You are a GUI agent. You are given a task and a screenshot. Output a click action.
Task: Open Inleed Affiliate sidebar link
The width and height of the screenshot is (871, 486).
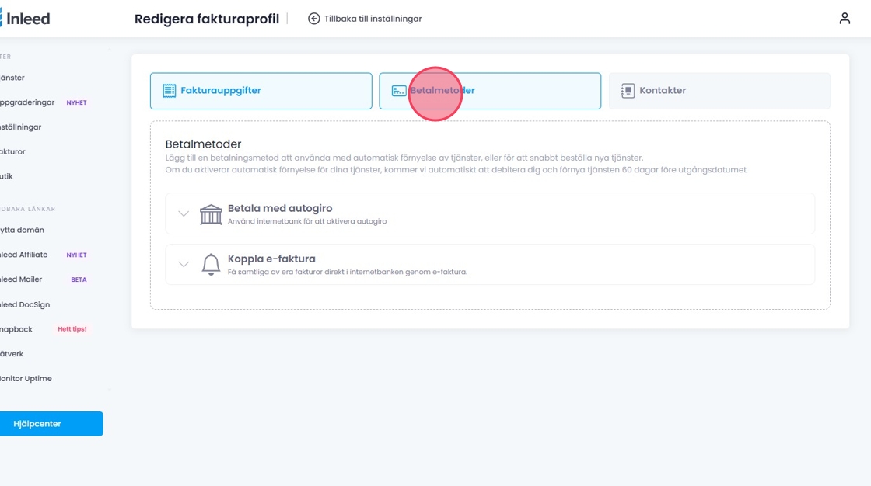pos(24,255)
